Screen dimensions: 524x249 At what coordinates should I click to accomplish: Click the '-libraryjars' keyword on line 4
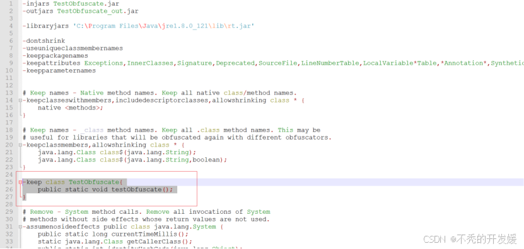click(45, 26)
